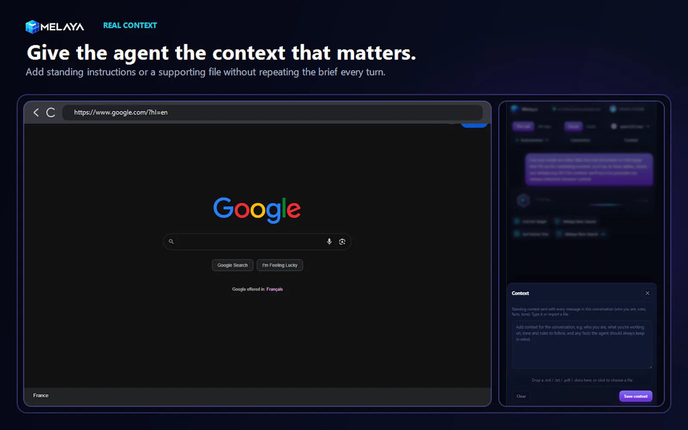
Task: Click the Melaya cube logo
Action: 32,27
